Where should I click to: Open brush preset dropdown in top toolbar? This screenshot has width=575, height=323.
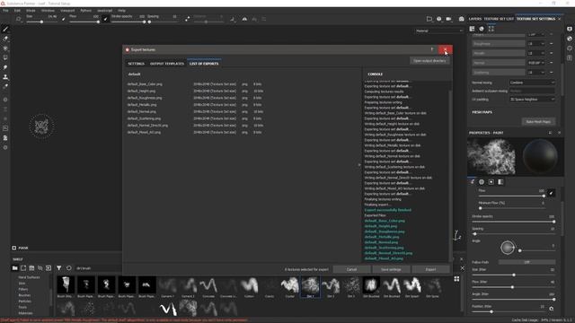pyautogui.click(x=19, y=19)
